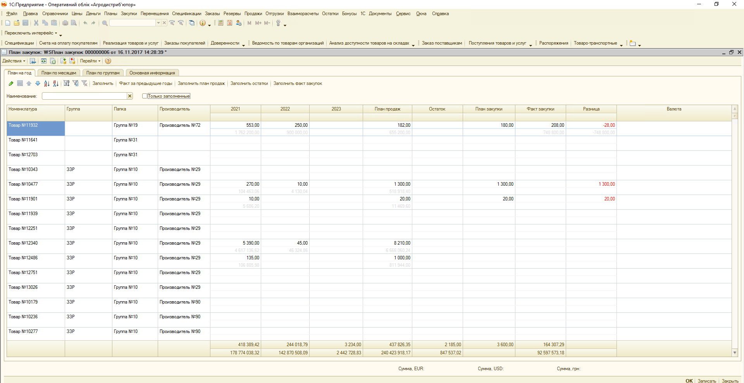This screenshot has width=744, height=383.
Task: Click the print icon in main toolbar
Action: pos(65,23)
